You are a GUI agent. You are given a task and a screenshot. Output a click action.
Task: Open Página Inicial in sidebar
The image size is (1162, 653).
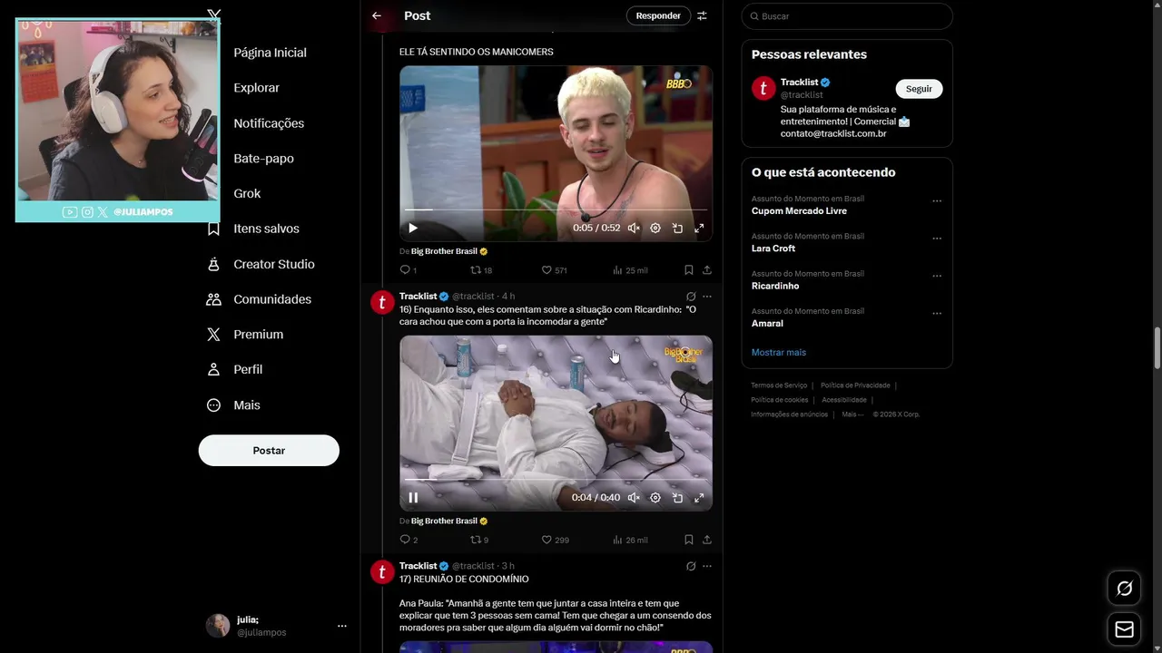(270, 53)
